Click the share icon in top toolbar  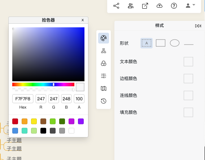click(x=116, y=6)
